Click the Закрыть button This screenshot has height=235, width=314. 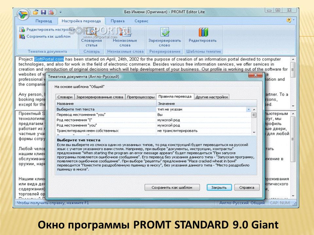tap(219, 187)
